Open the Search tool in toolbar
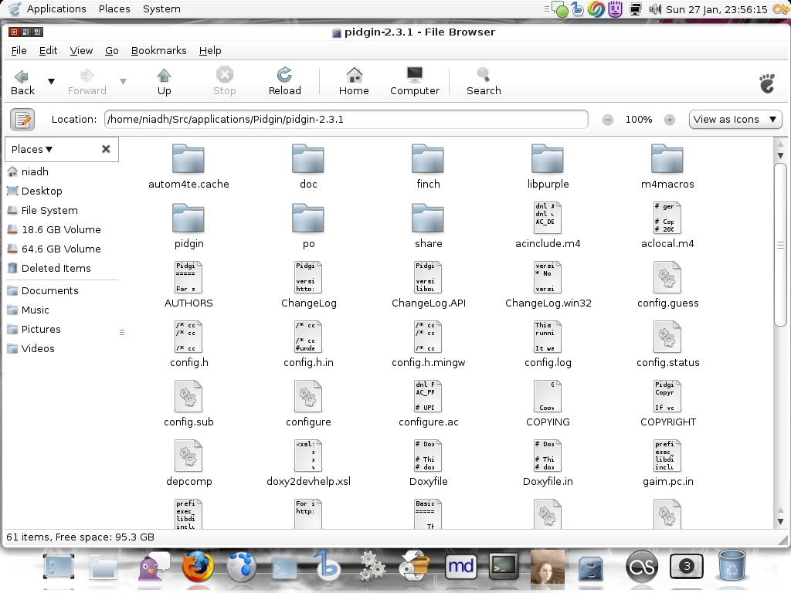 [484, 82]
